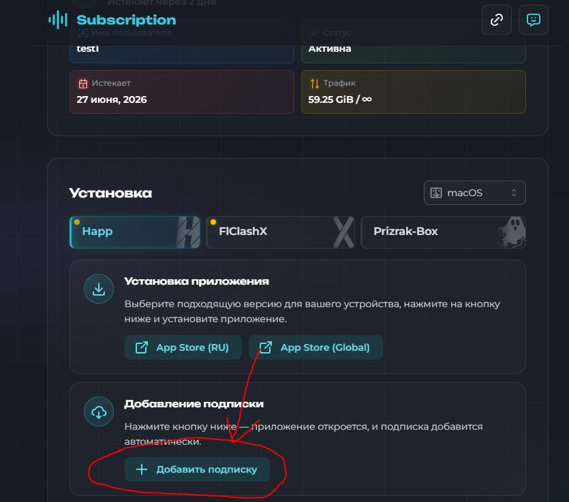Click the Subscription title text

point(126,20)
